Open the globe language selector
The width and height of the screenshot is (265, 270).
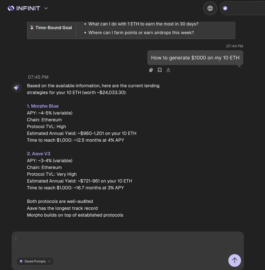pyautogui.click(x=210, y=8)
